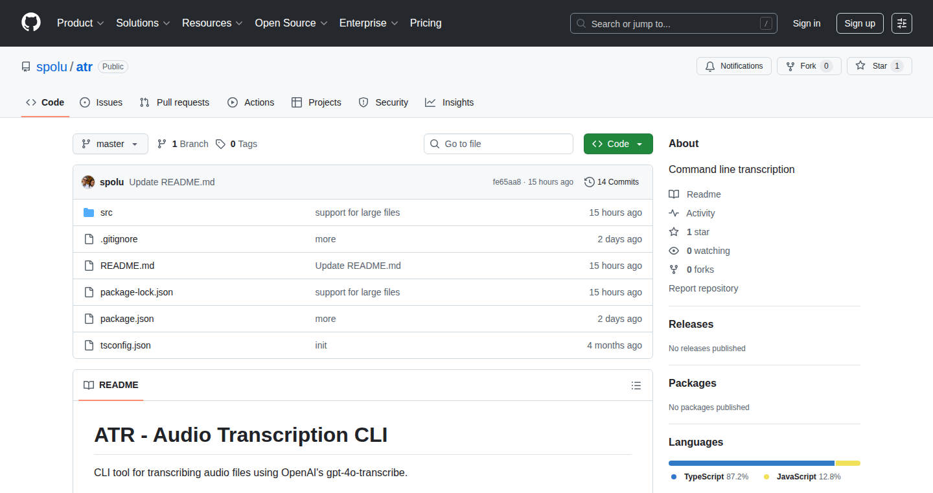The height and width of the screenshot is (493, 933).
Task: Click the bell icon in Notifications
Action: [x=710, y=66]
